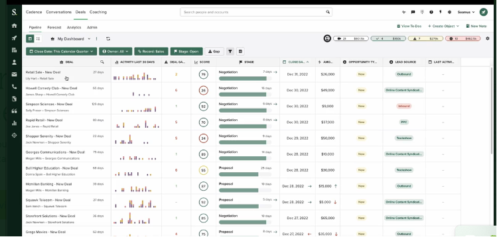Open the columns layout icon beside filter
The height and width of the screenshot is (243, 497).
pos(240,51)
